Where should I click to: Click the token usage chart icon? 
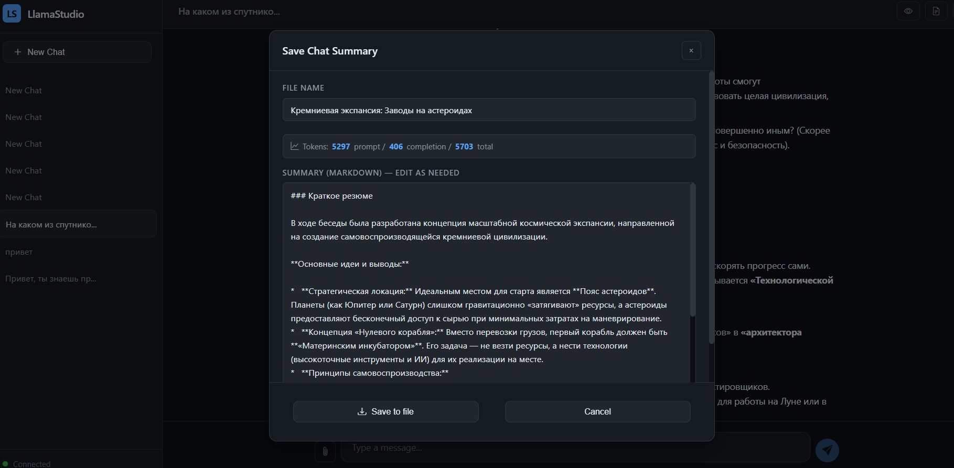coord(295,147)
